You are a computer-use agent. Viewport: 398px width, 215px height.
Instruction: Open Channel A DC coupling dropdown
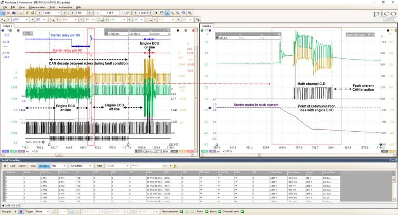point(41,19)
